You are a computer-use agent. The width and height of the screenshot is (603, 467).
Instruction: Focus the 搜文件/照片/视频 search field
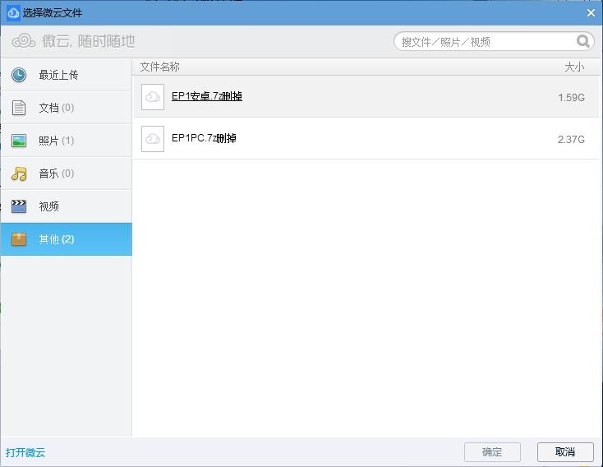tap(485, 41)
